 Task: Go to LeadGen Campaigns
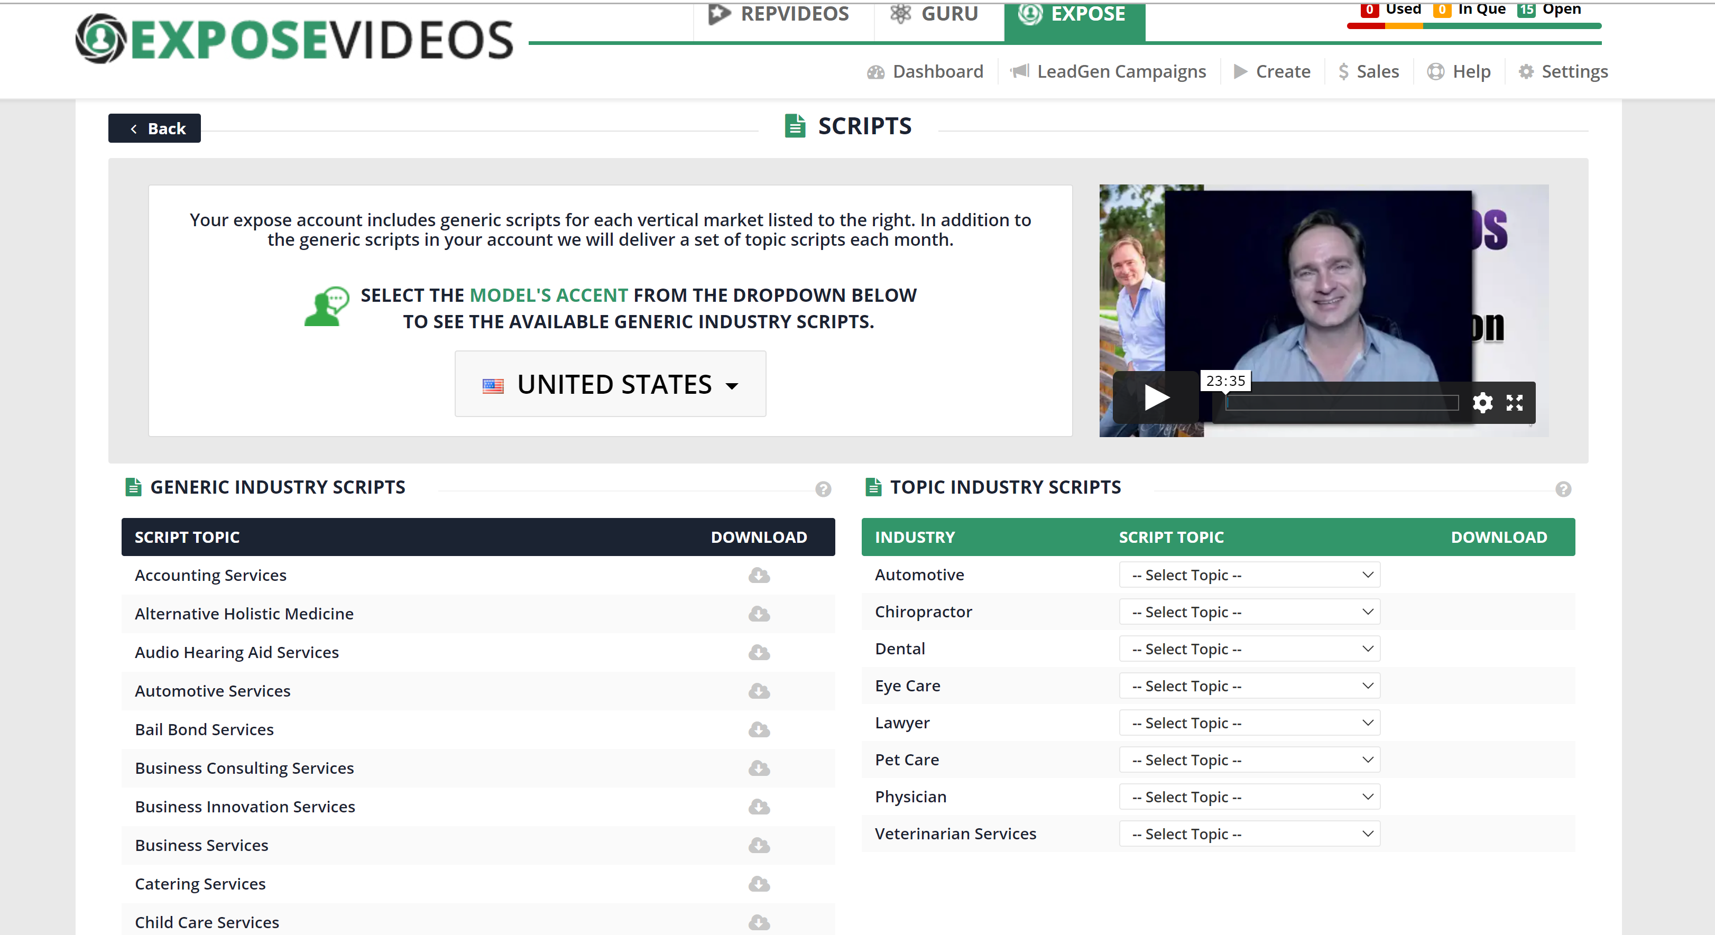point(1108,71)
